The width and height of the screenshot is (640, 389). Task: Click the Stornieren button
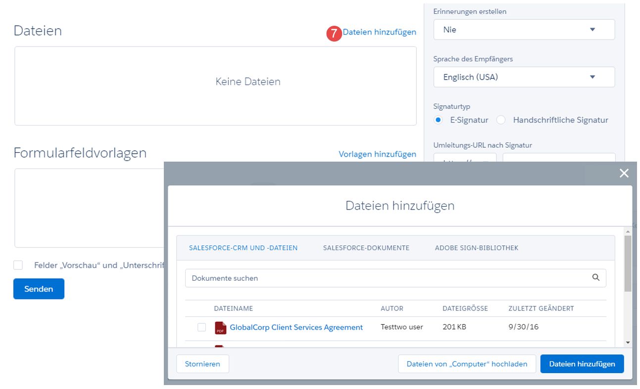202,364
